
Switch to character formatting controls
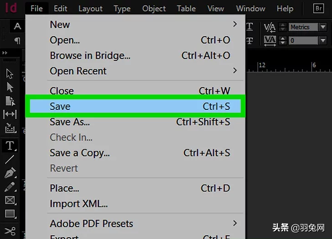(x=17, y=26)
